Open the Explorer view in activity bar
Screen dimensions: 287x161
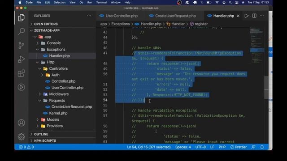pyautogui.click(x=21, y=18)
